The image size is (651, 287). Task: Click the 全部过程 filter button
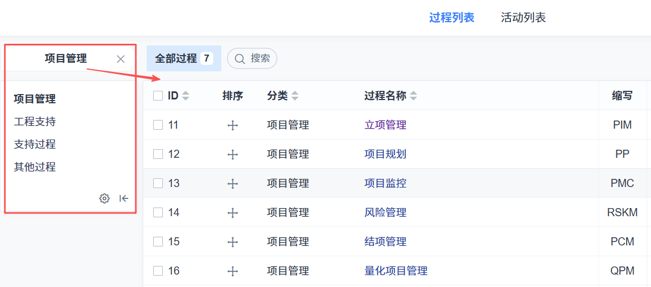click(x=183, y=58)
